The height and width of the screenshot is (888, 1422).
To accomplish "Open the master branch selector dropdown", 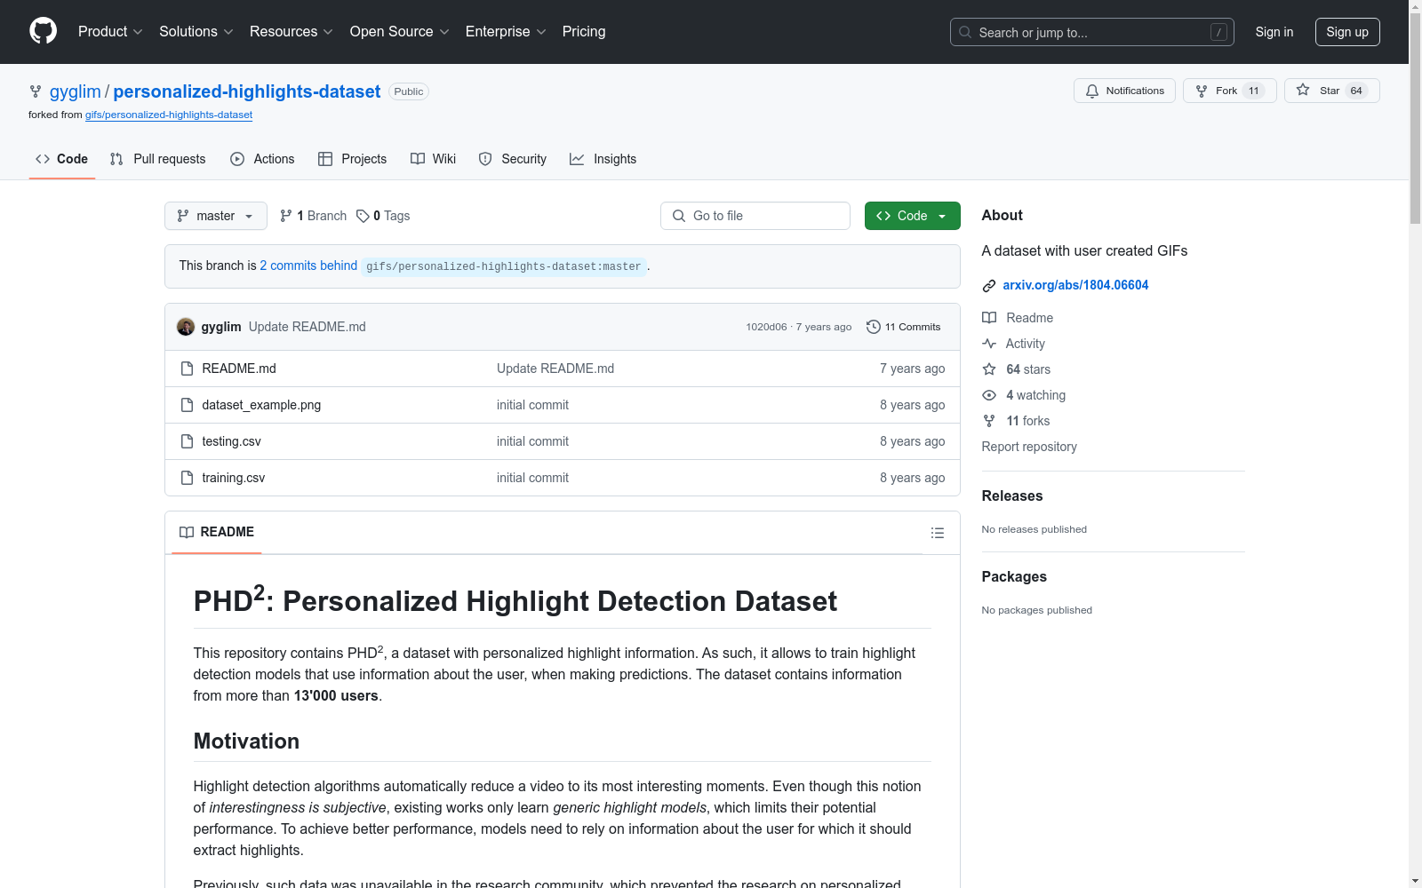I will click(x=216, y=216).
